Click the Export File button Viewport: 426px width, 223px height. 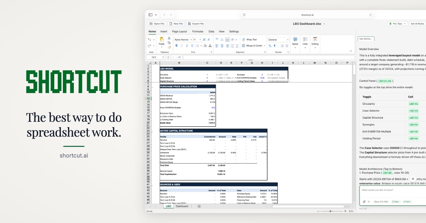(x=196, y=24)
